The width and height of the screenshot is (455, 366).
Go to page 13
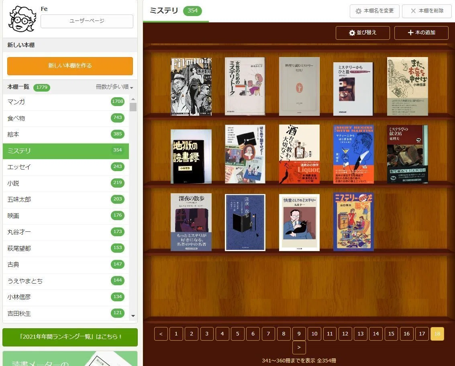click(361, 334)
